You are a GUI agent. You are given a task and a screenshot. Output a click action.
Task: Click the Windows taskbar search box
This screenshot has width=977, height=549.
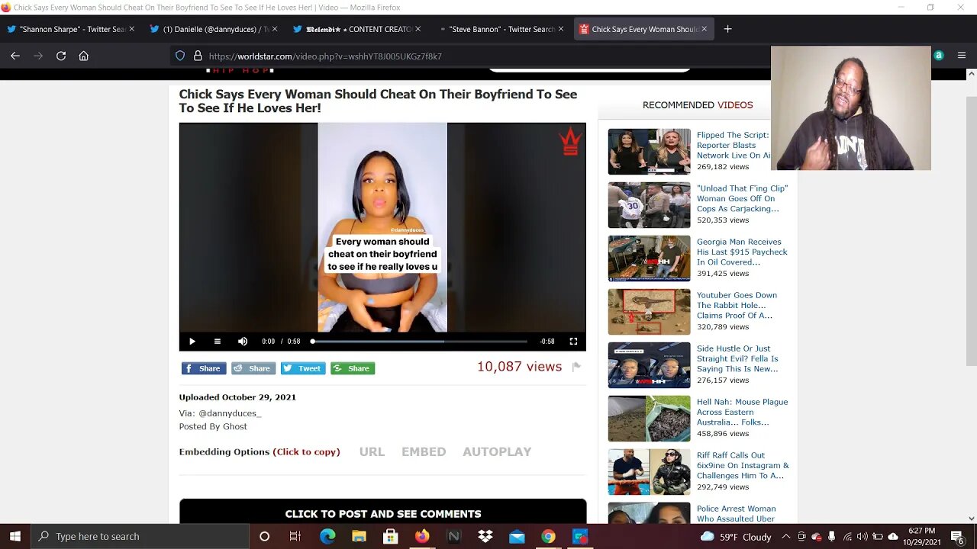[140, 536]
